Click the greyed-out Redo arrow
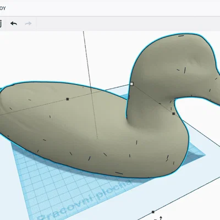220x220 pixels. pyautogui.click(x=28, y=24)
